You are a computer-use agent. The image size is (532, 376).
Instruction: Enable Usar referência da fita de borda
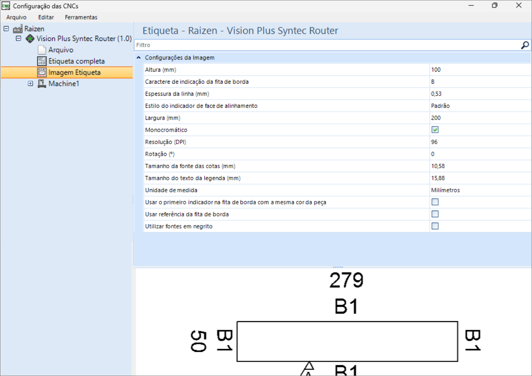435,214
